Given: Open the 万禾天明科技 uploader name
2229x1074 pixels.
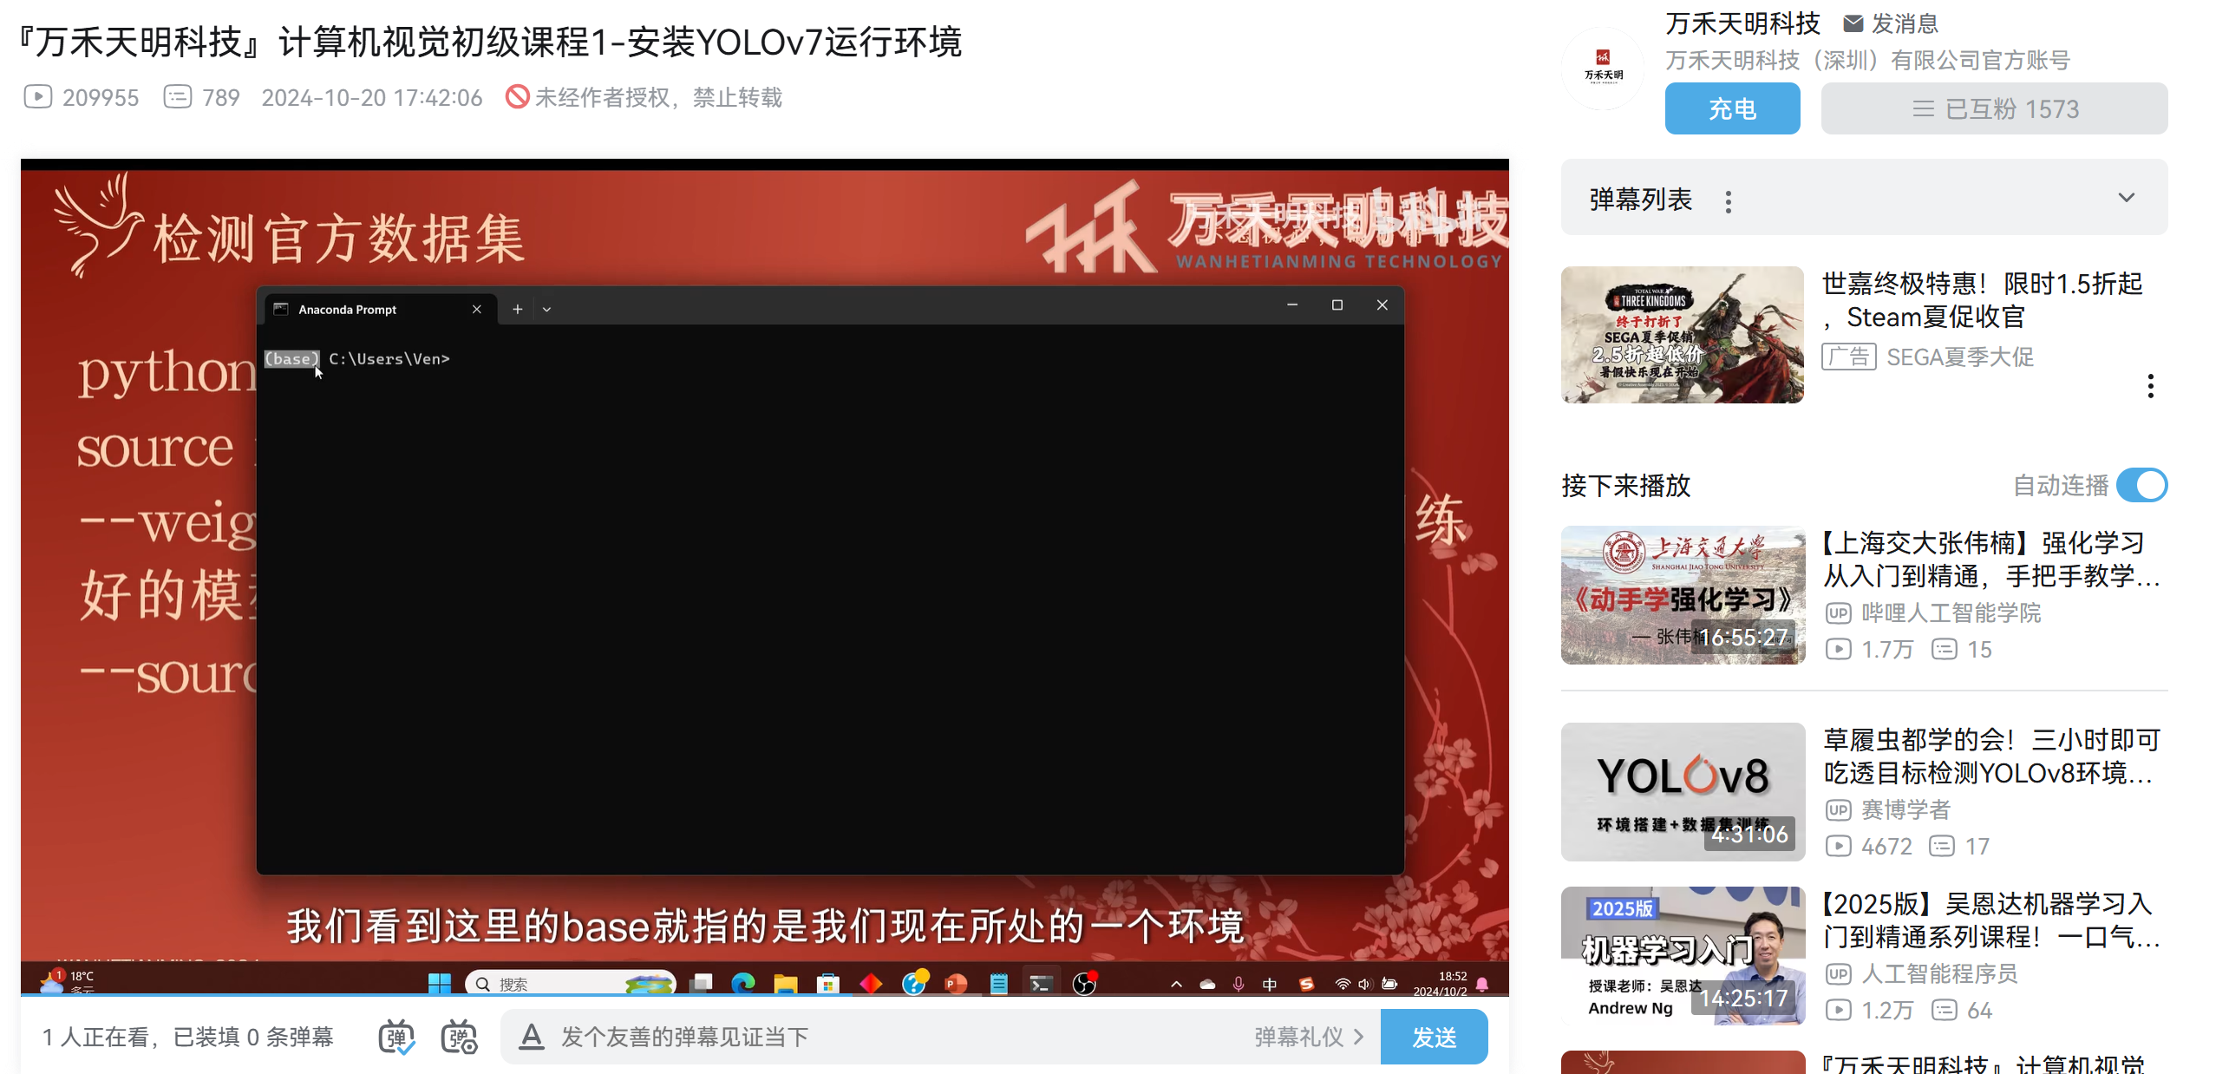Looking at the screenshot, I should click(x=1742, y=23).
